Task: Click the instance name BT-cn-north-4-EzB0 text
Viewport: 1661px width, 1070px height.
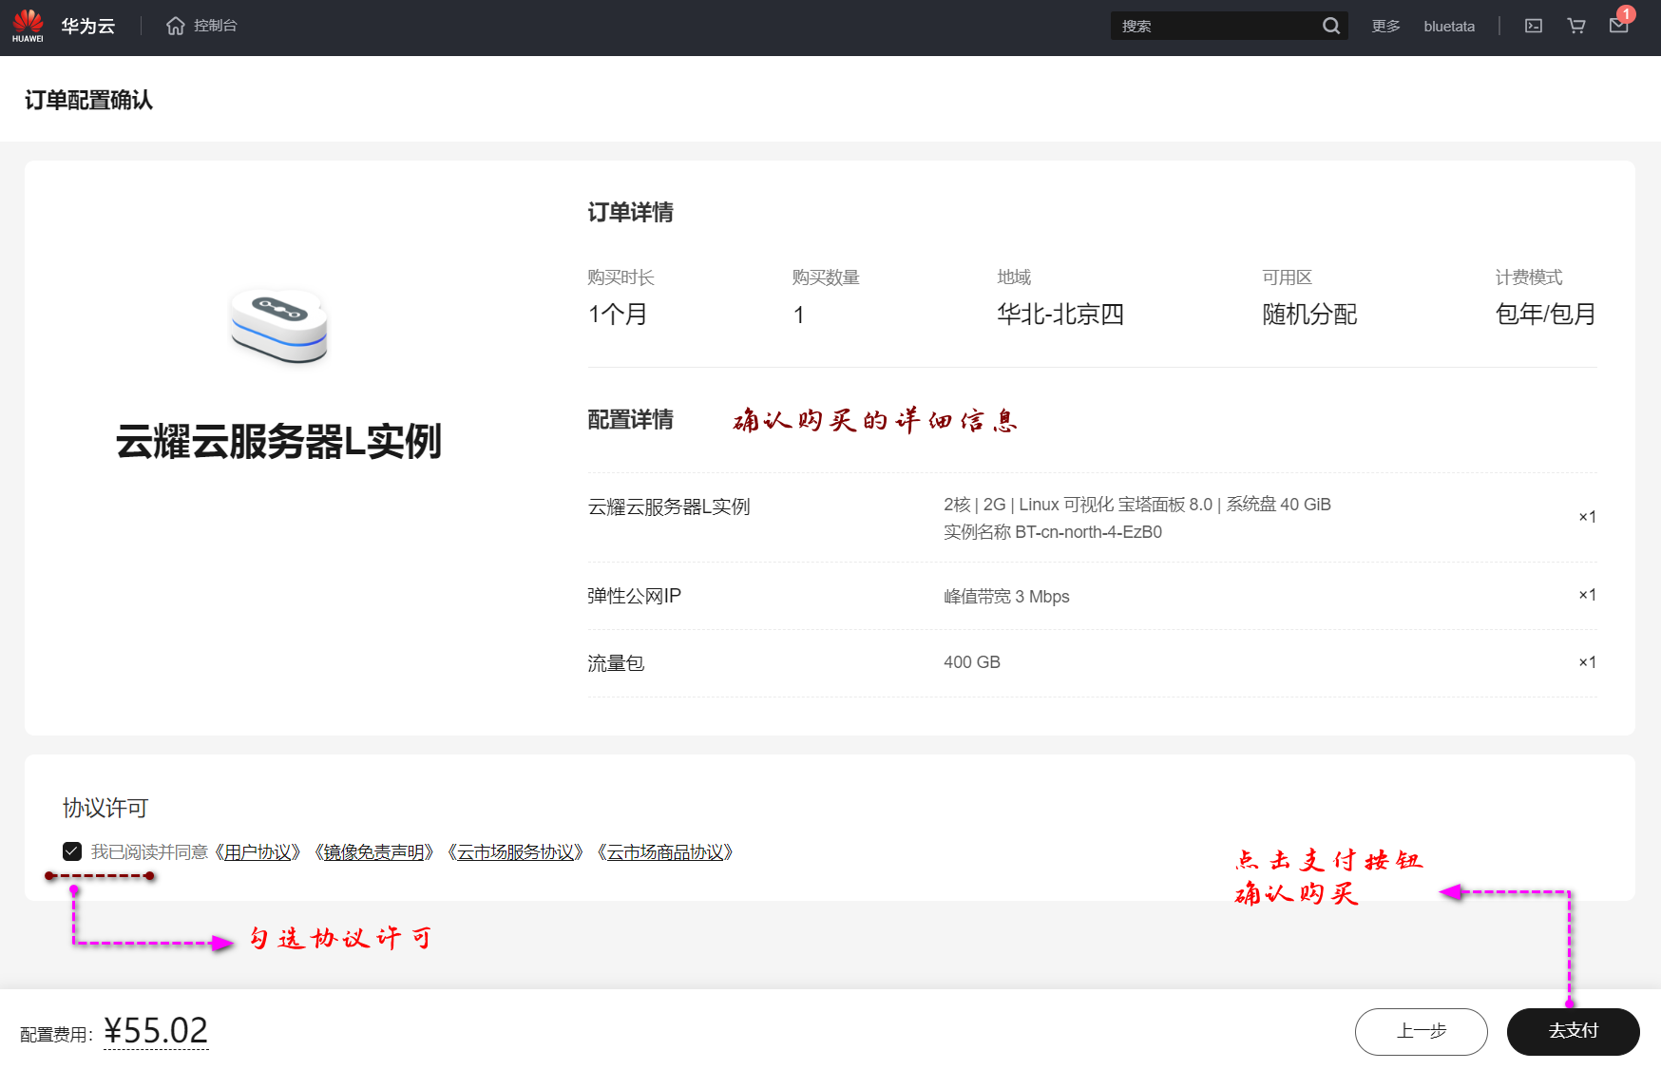Action: coord(1088,532)
